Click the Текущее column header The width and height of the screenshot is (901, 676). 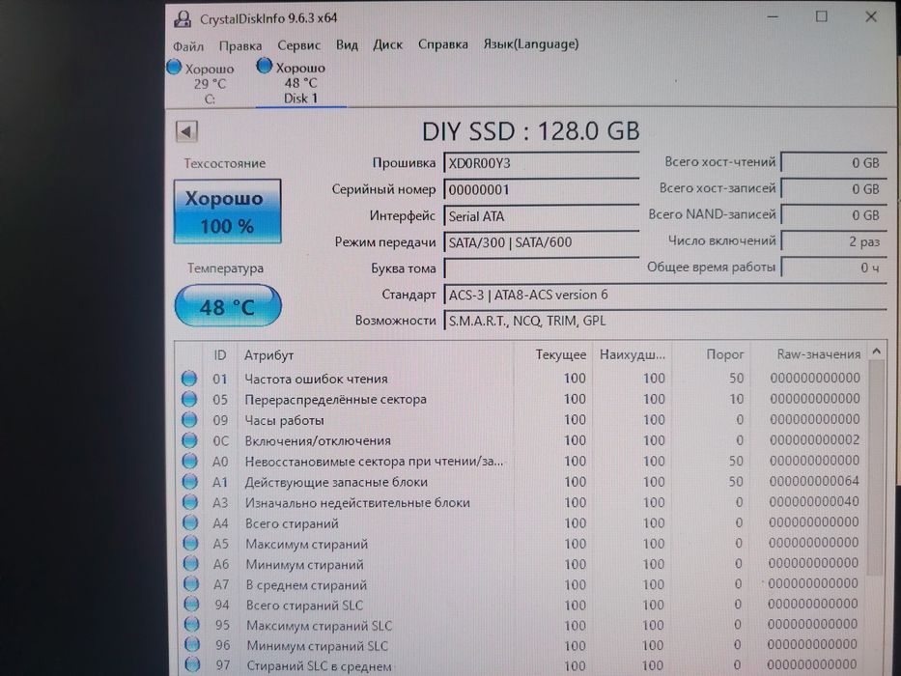pos(551,354)
